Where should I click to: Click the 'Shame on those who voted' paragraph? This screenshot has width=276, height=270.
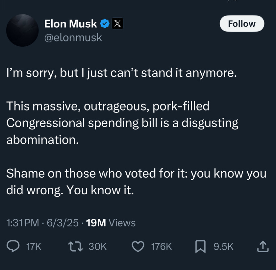(x=137, y=182)
